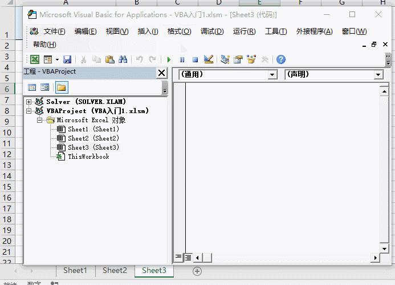Image resolution: width=395 pixels, height=285 pixels.
Task: Restore the inner code window
Action: [374, 45]
